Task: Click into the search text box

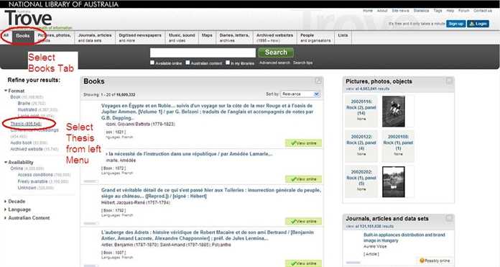Action: pos(203,53)
